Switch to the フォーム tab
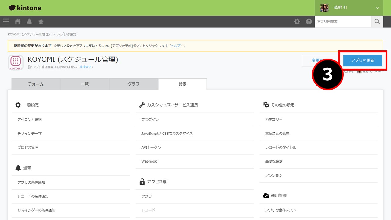This screenshot has height=220, width=391. (36, 84)
